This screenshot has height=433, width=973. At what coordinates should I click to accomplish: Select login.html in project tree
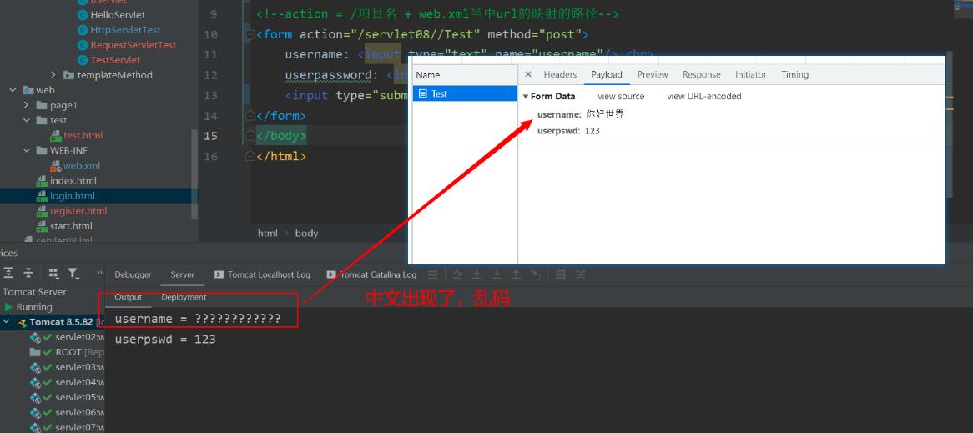pos(73,196)
